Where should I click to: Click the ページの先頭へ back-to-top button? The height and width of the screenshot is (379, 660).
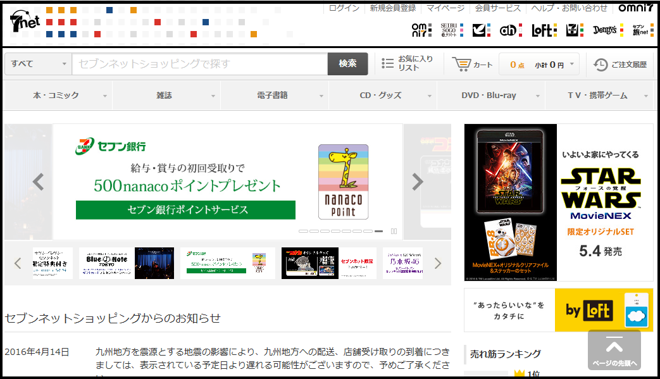coord(614,350)
